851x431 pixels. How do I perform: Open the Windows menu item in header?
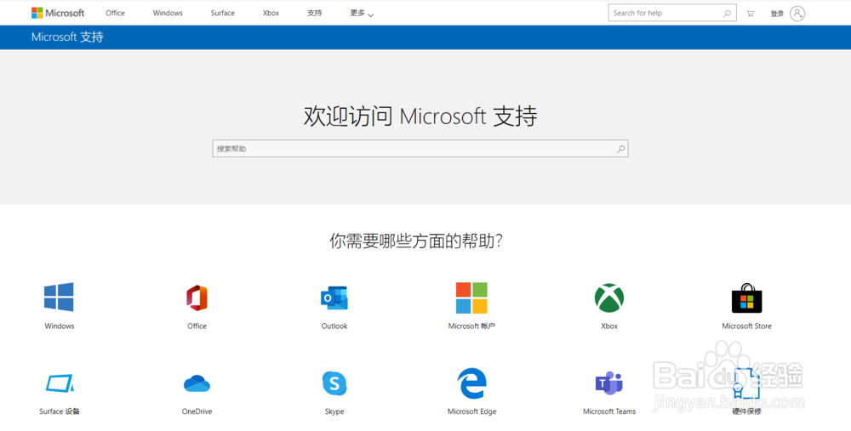pos(168,13)
